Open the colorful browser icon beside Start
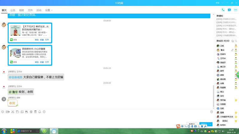This screenshot has height=134, width=239. (13, 131)
